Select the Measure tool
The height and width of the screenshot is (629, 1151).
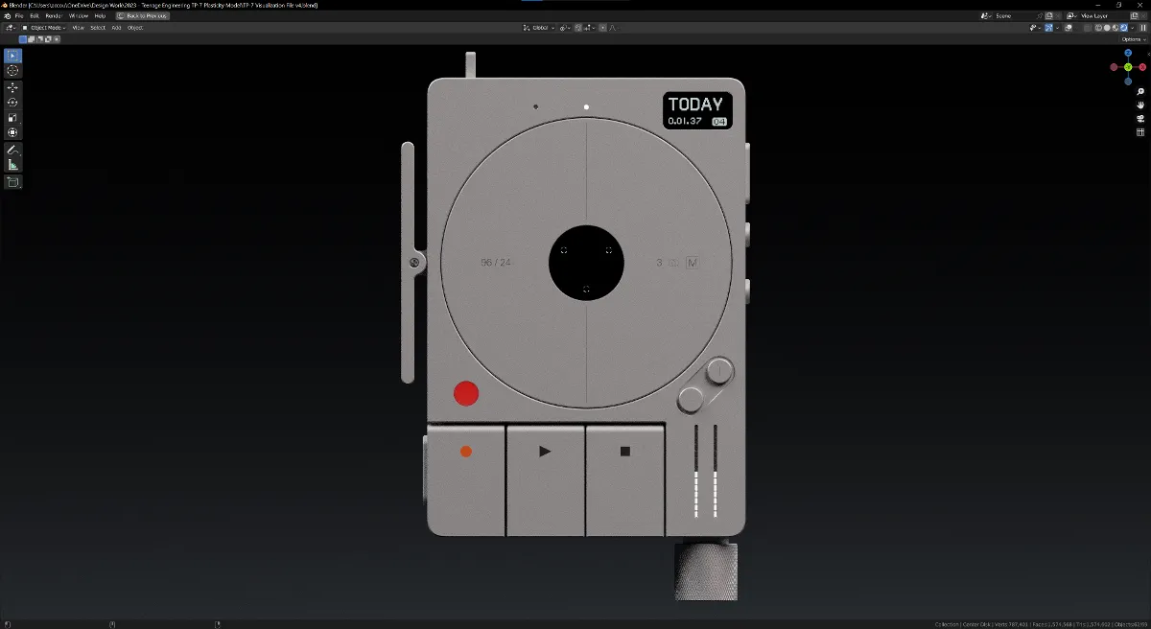point(12,165)
